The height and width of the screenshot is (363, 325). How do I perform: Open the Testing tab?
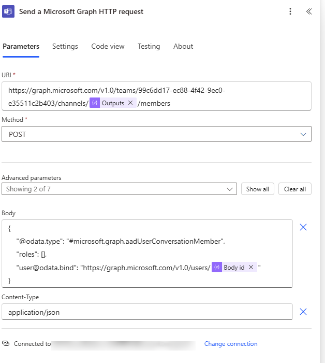pyautogui.click(x=149, y=47)
